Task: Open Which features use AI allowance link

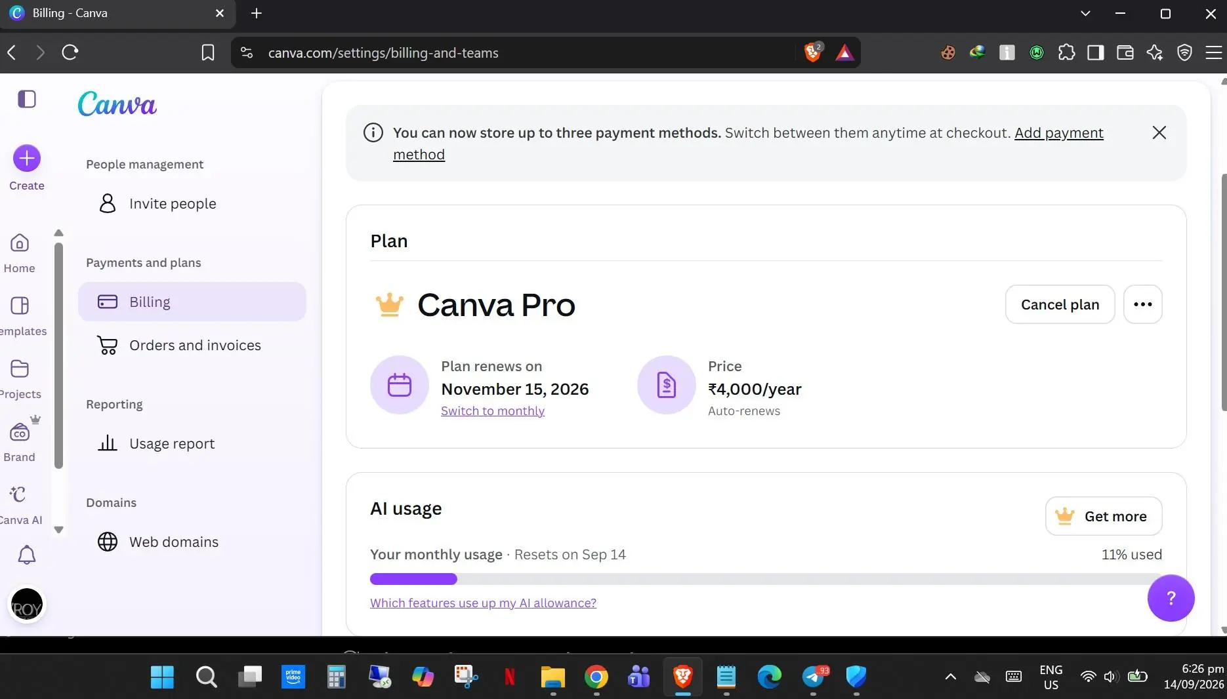Action: coord(483,603)
